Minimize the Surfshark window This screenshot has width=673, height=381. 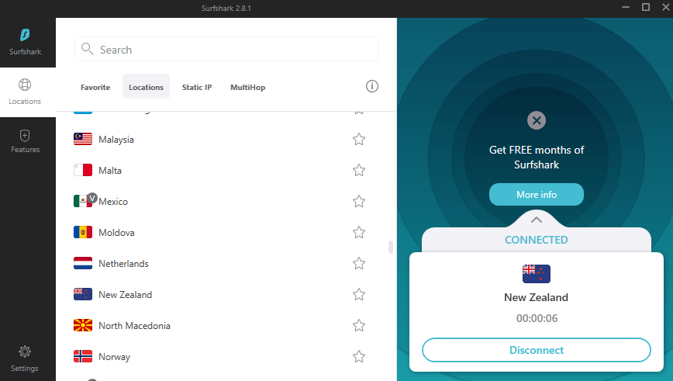(626, 7)
